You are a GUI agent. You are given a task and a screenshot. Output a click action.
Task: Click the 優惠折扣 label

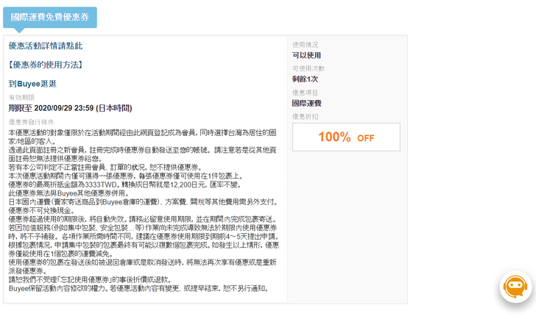point(306,117)
